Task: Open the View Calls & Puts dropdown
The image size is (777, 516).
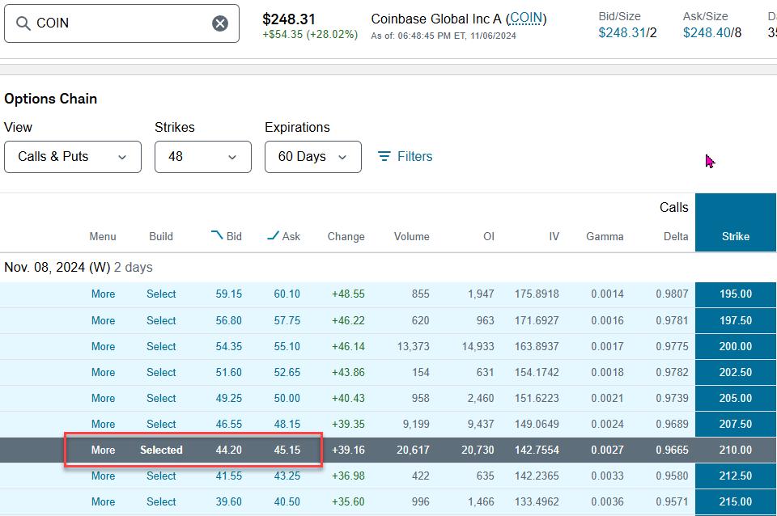Action: pos(73,157)
